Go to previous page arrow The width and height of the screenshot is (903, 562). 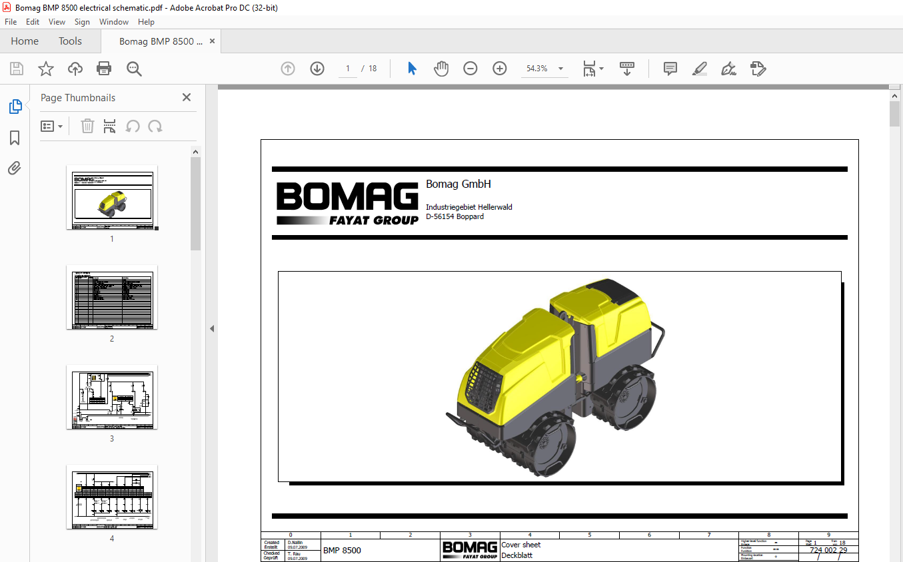(288, 69)
